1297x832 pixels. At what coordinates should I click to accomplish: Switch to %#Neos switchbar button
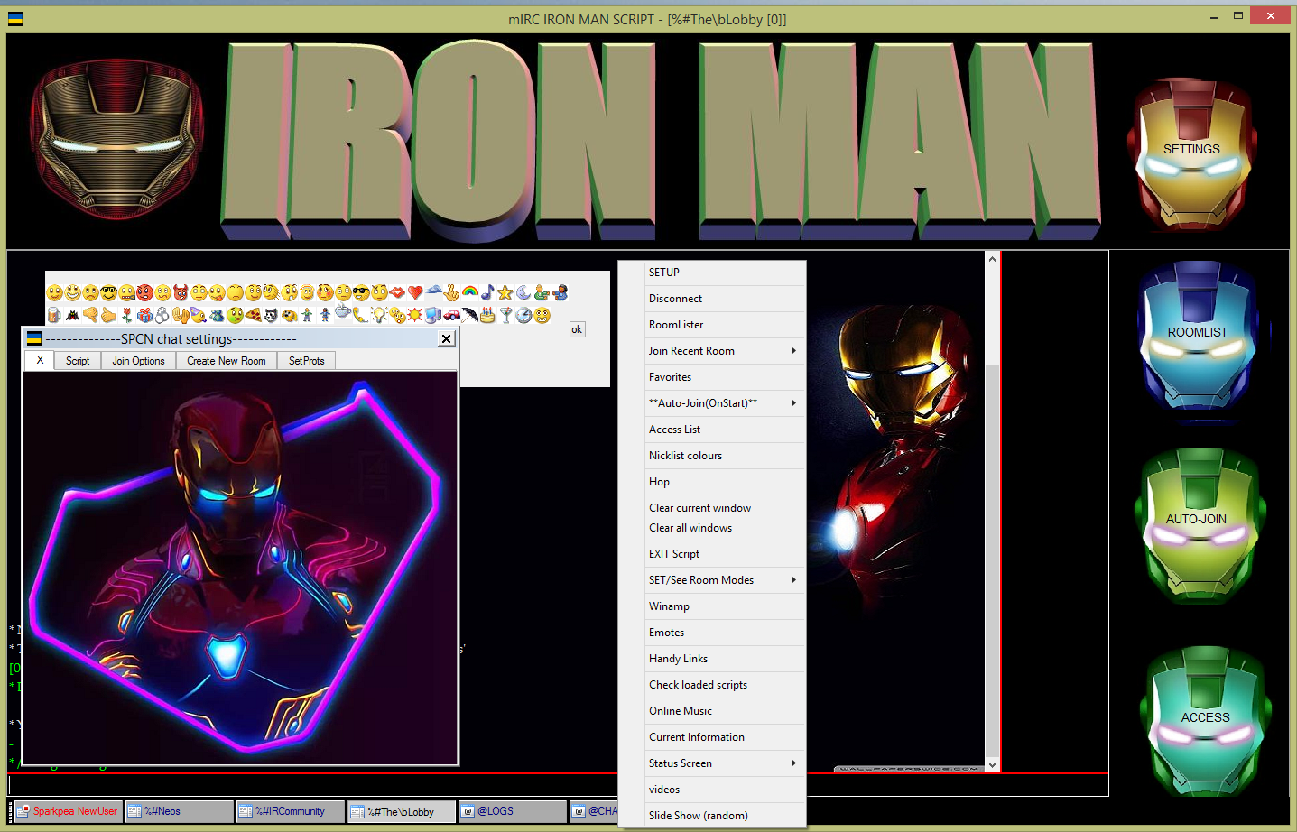click(x=180, y=811)
